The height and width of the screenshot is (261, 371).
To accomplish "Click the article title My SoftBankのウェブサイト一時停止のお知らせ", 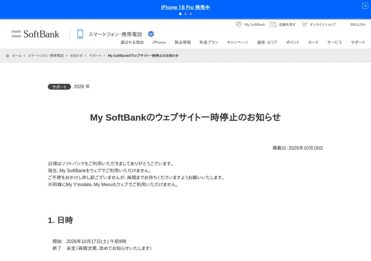I will point(185,117).
